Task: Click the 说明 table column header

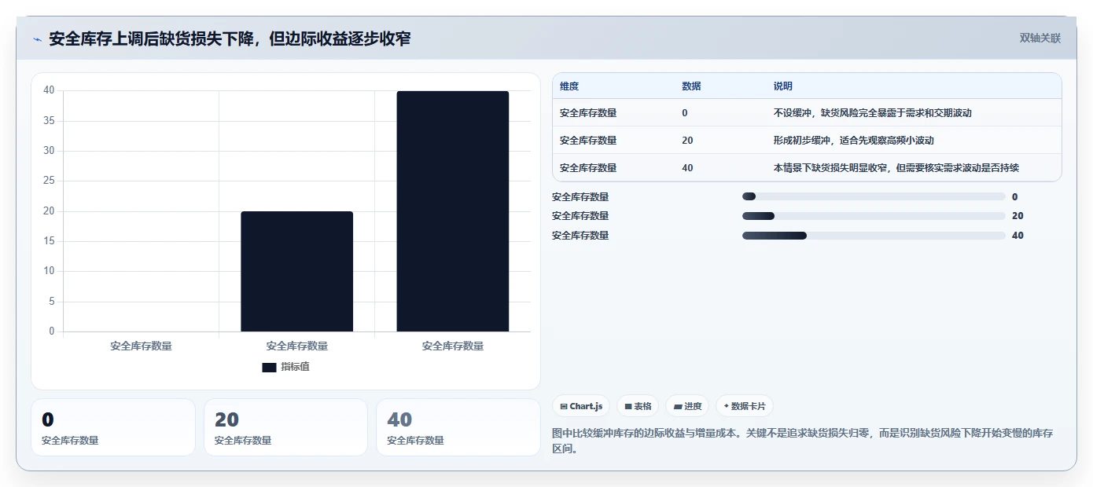Action: pos(783,86)
